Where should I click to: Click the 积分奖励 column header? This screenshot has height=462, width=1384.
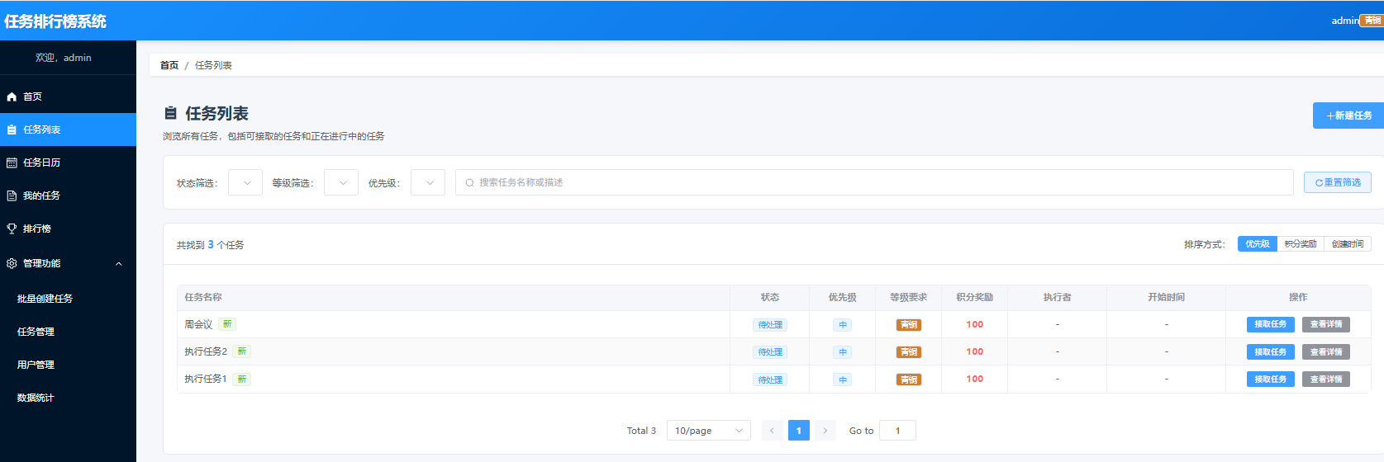975,297
